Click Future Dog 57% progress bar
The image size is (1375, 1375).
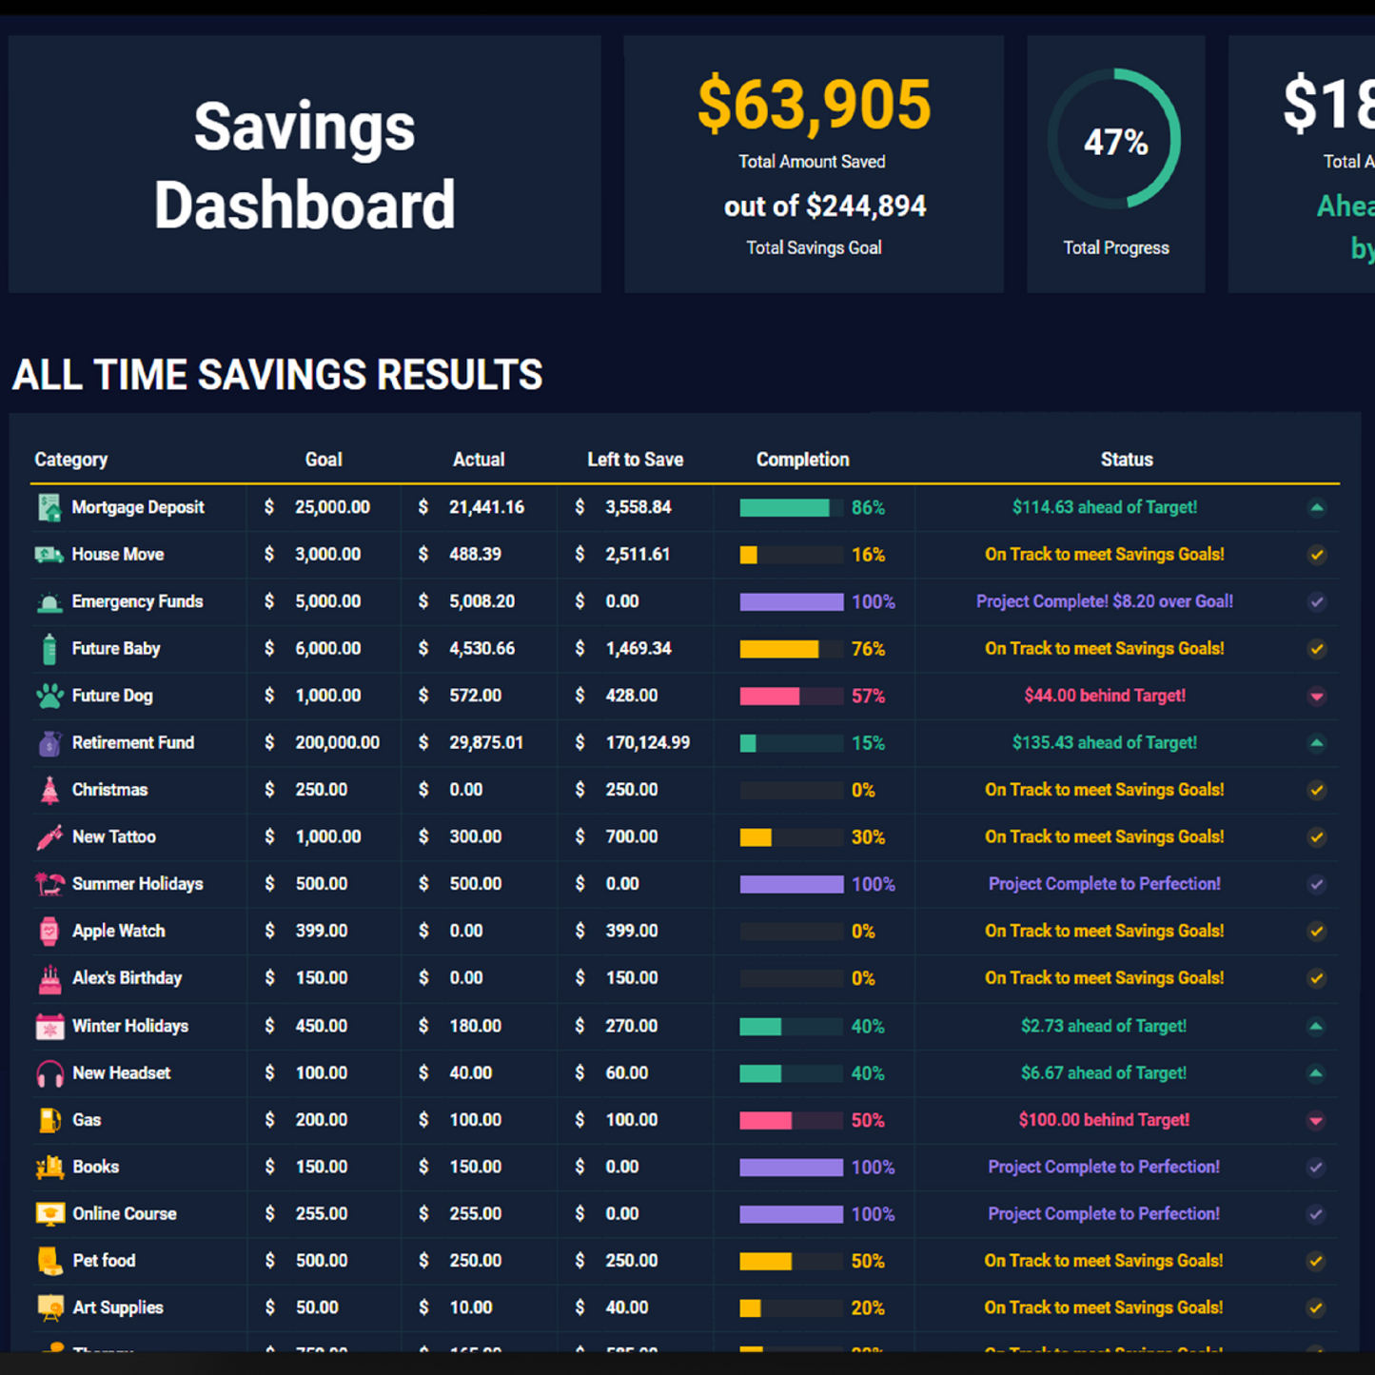click(x=792, y=697)
